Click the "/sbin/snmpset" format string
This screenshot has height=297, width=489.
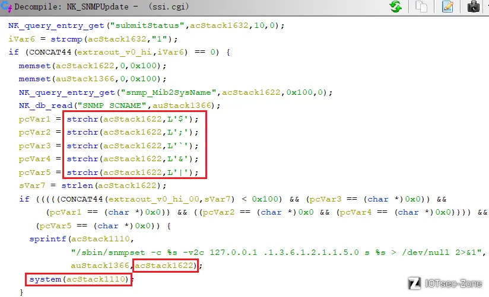277,252
